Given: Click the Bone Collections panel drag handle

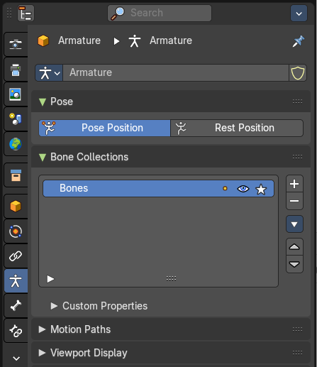Looking at the screenshot, I should (297, 157).
